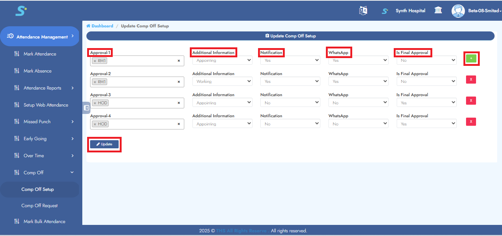Click inside the Approval-2 selection field
Screen dimensions: 502x236
click(141, 82)
